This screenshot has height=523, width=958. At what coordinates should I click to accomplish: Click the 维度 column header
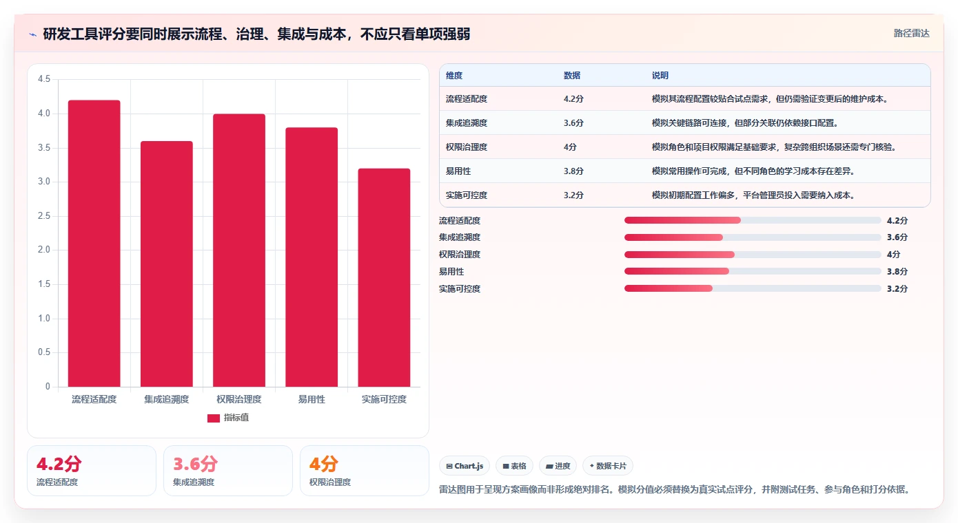pos(454,76)
